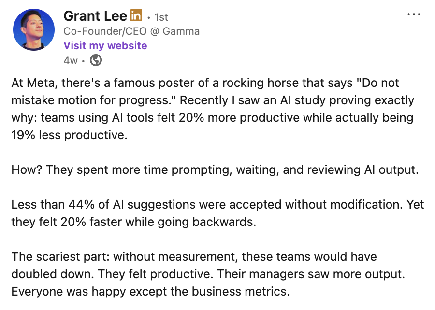Click the 1st degree connection label

(x=160, y=17)
